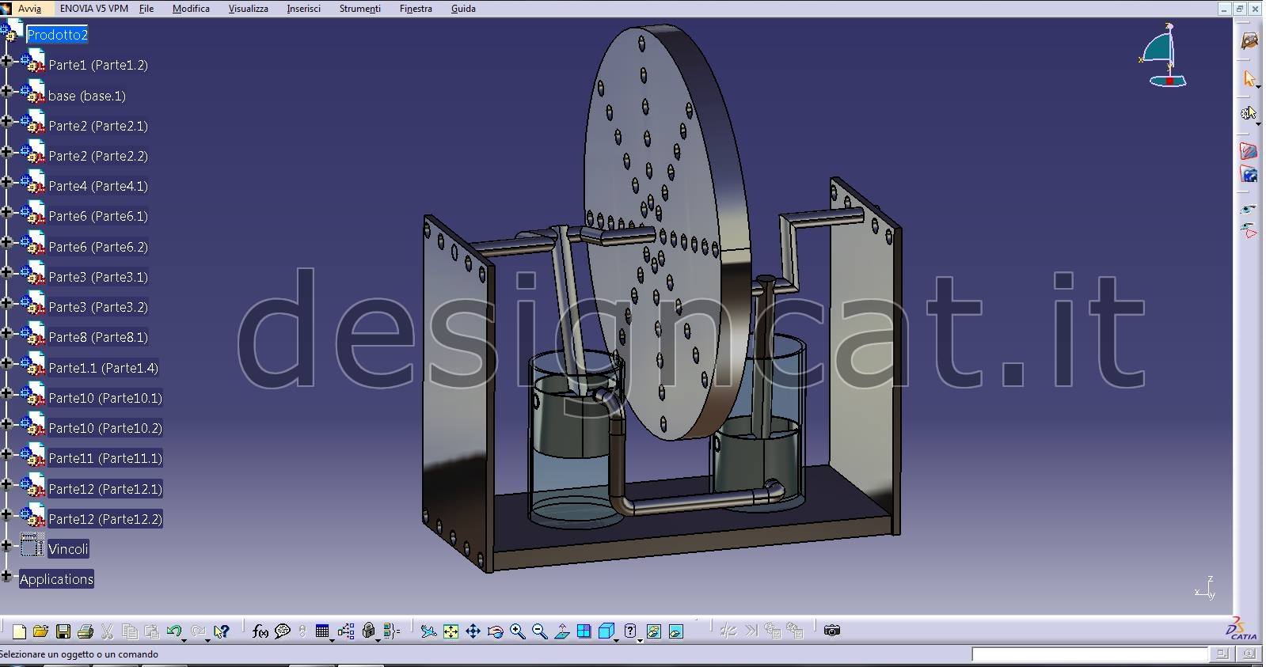The height and width of the screenshot is (667, 1266).
Task: Click the Print icon
Action: pyautogui.click(x=85, y=631)
